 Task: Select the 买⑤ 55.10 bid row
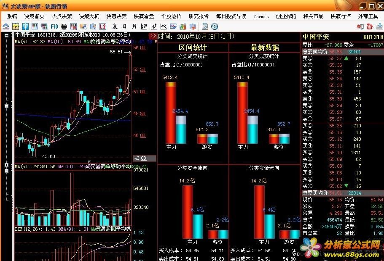(x=342, y=153)
